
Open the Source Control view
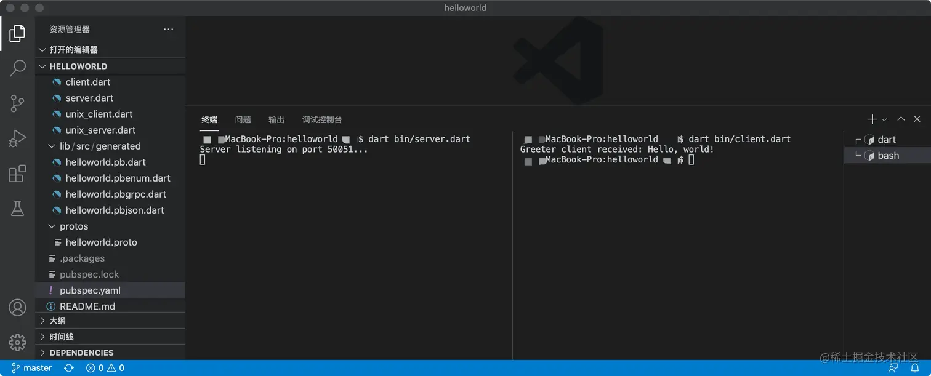(17, 103)
